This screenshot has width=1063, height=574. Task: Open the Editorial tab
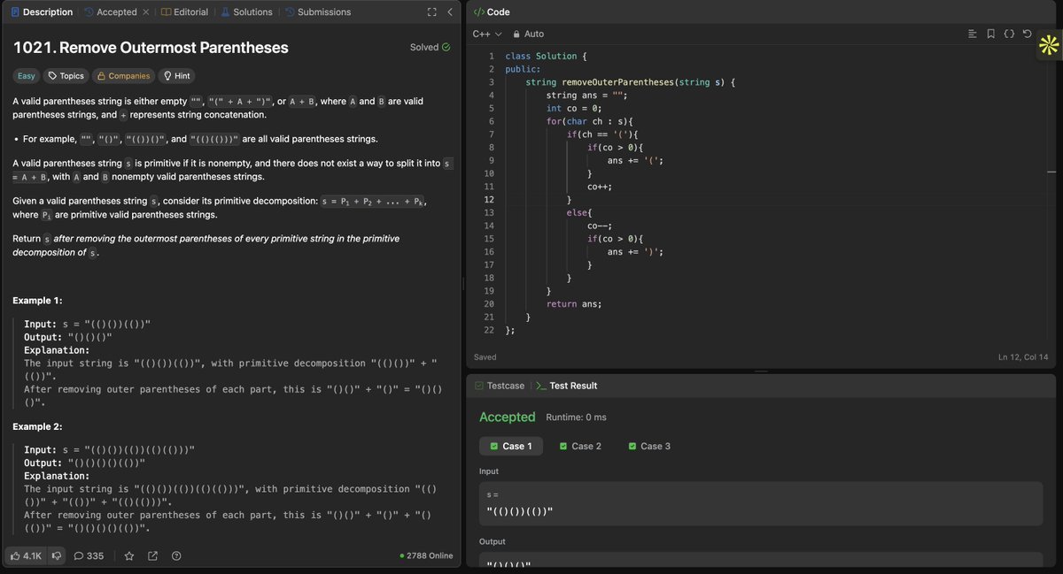(184, 12)
